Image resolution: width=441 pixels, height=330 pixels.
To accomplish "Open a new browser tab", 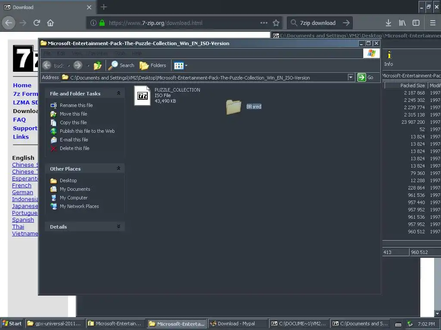I will click(103, 7).
